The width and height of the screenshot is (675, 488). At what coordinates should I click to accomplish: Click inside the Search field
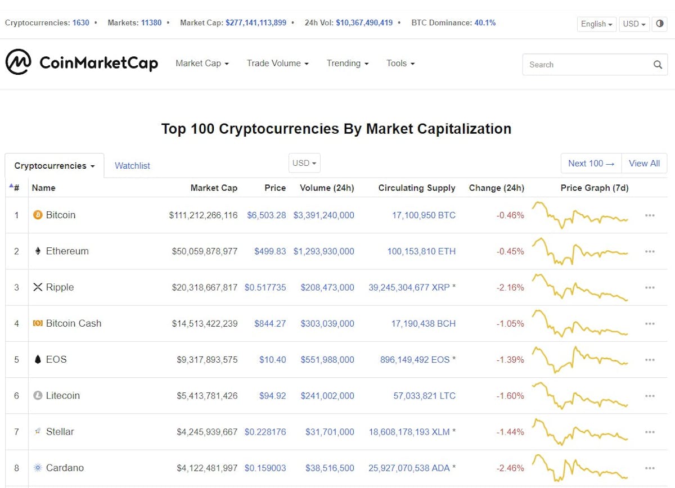[x=579, y=65]
